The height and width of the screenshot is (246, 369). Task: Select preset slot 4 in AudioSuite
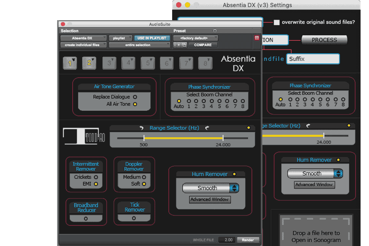click(128, 63)
